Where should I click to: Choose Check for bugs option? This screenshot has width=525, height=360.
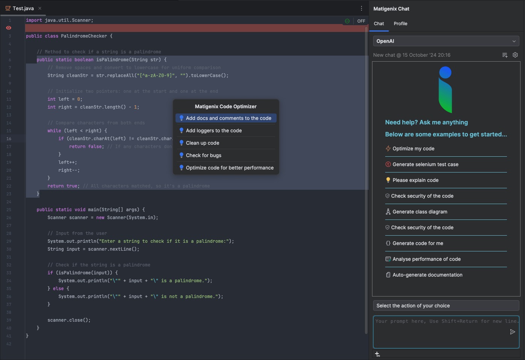coord(226,155)
